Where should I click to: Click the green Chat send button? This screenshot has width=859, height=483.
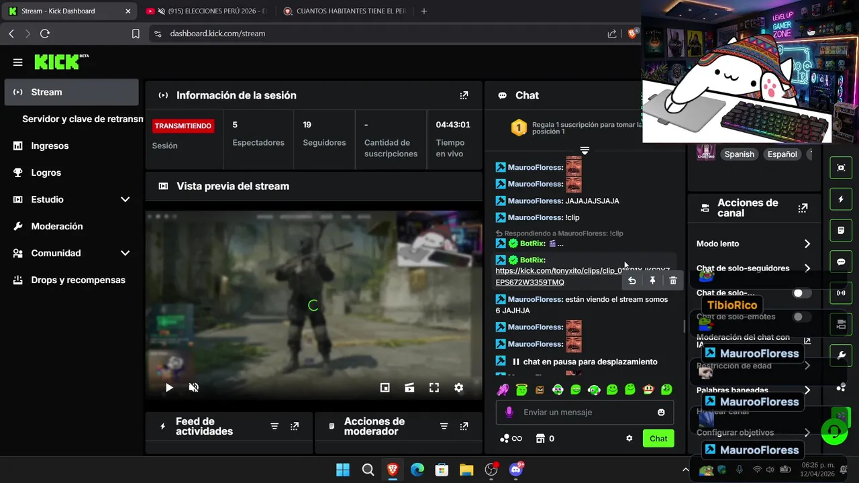[658, 438]
